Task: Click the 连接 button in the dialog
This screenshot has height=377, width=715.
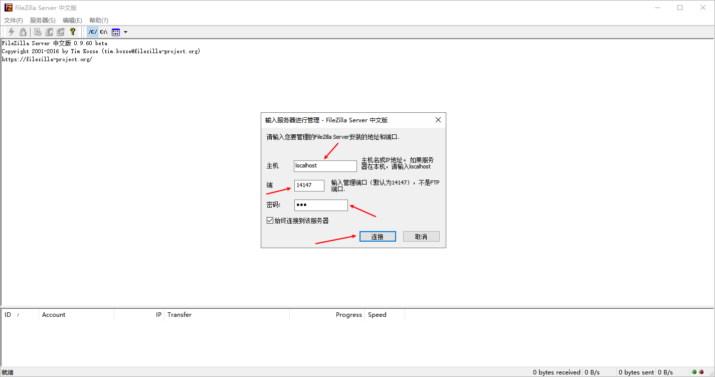Action: point(378,236)
